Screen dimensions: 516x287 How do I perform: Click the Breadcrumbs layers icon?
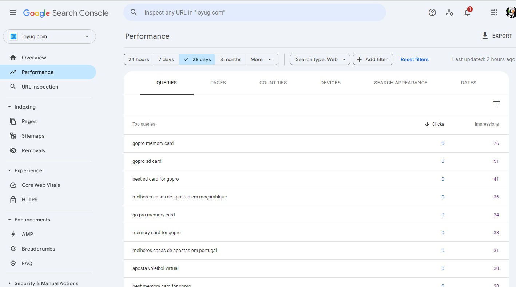13,249
